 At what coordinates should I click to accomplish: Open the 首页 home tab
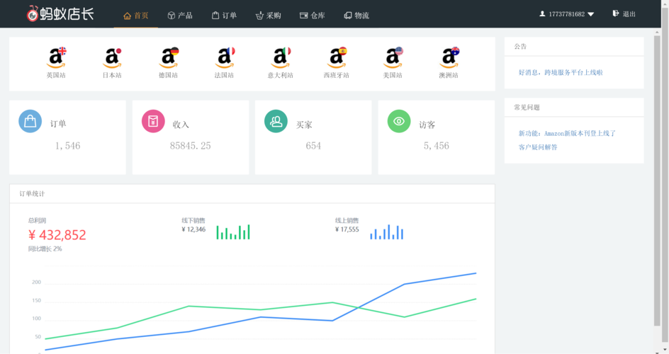(135, 16)
